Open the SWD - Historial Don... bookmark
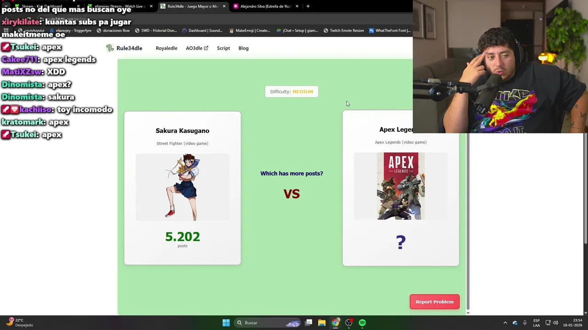 [x=156, y=31]
